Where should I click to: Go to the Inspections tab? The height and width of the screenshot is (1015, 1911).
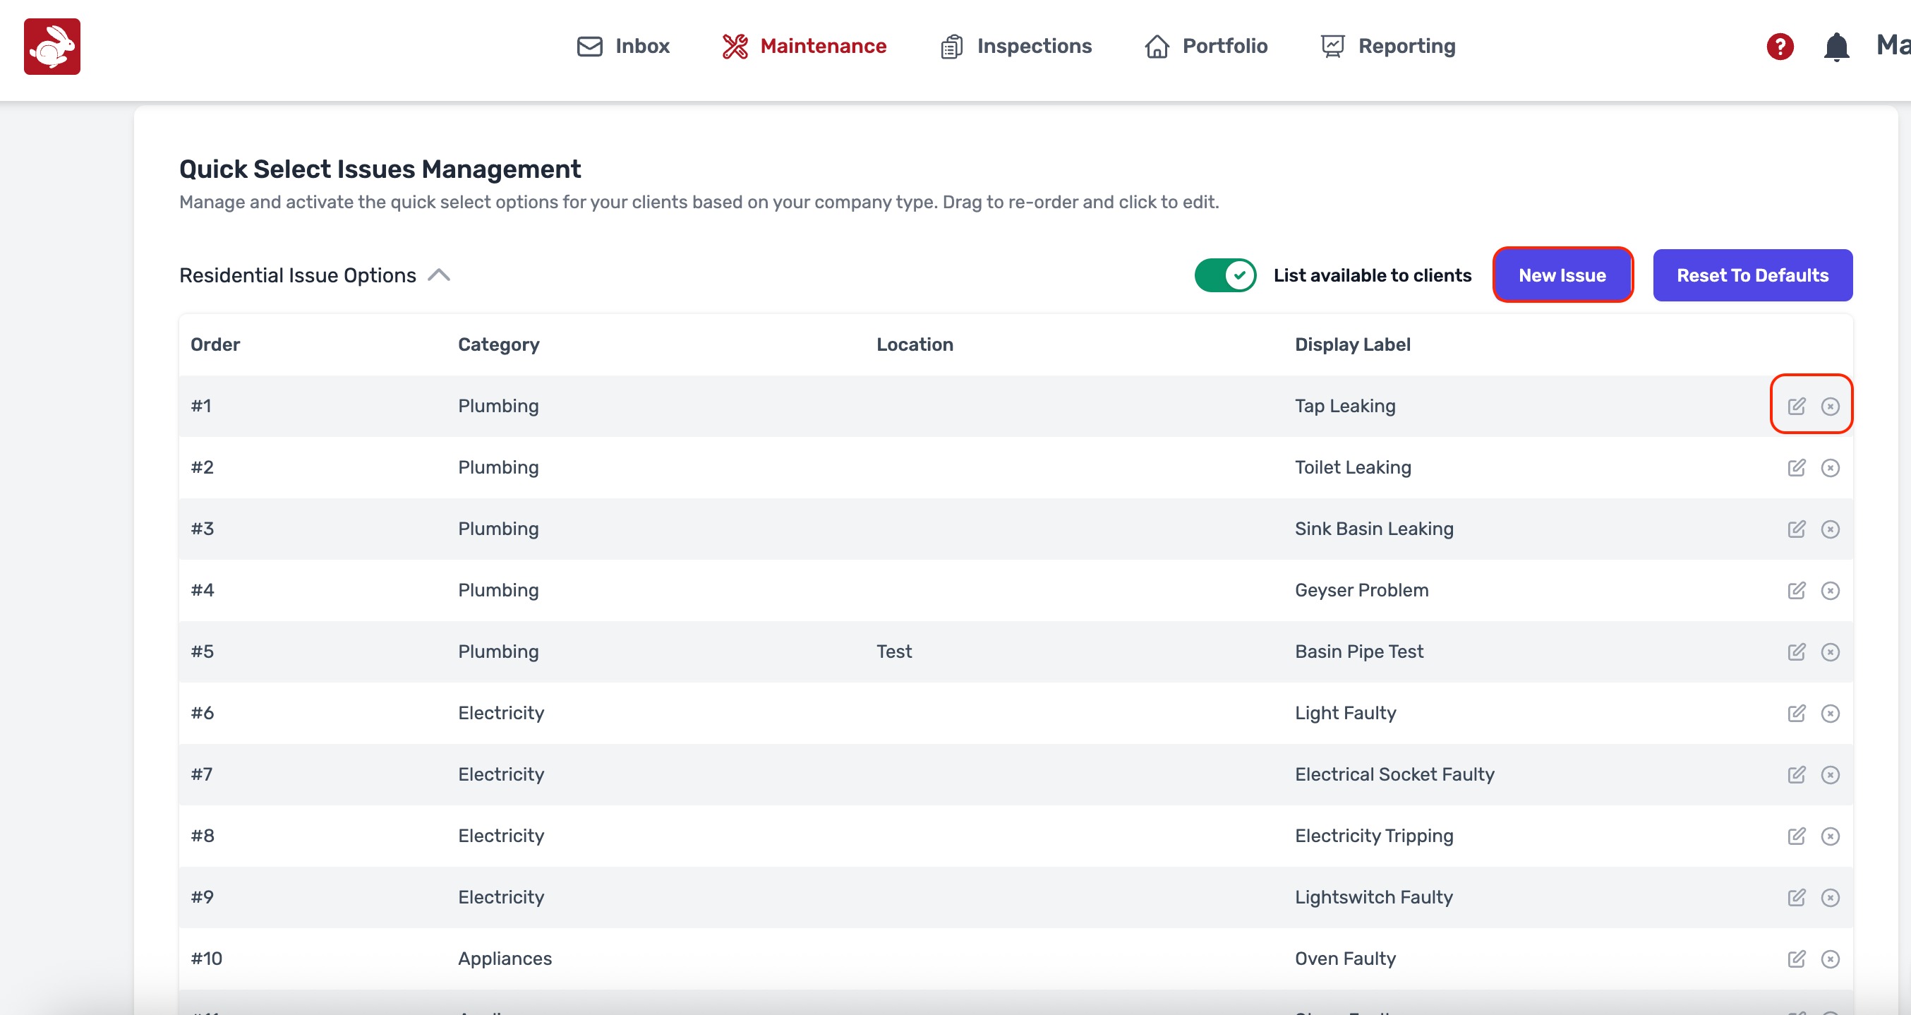tap(1016, 46)
